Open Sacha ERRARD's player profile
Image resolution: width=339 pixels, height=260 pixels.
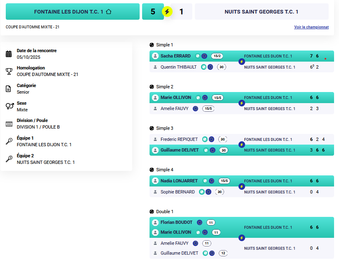pyautogui.click(x=175, y=56)
